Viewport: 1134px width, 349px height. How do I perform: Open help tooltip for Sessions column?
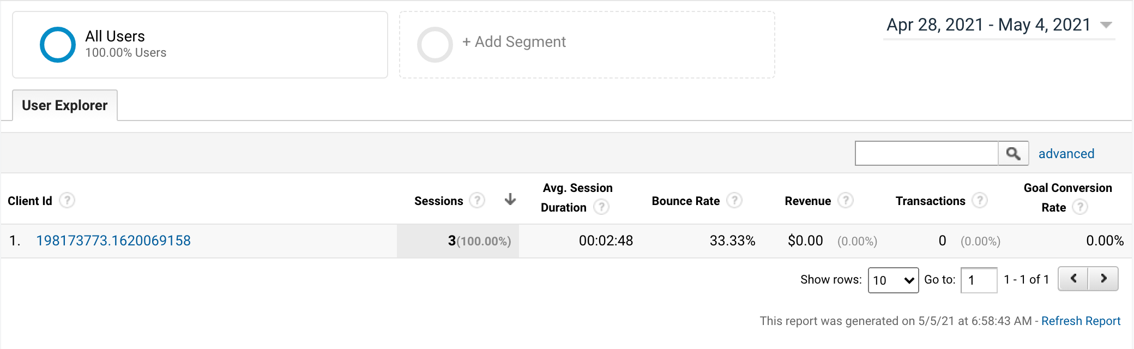coord(477,201)
